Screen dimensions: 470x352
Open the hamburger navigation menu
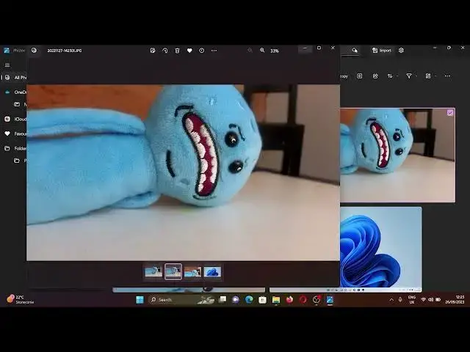pos(7,65)
